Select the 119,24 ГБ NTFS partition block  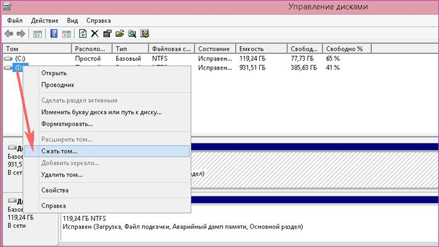[249, 223]
